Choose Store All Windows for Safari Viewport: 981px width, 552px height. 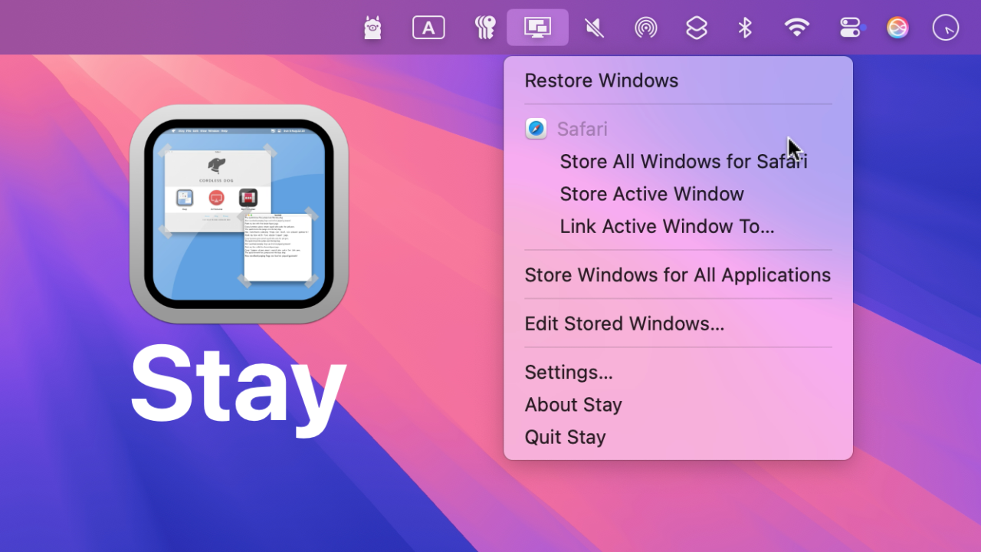pos(684,161)
